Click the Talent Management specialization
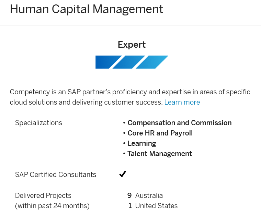The width and height of the screenshot is (261, 214). [160, 154]
